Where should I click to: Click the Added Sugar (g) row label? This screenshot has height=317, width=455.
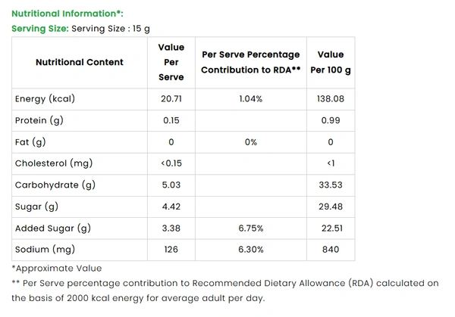[x=52, y=228]
